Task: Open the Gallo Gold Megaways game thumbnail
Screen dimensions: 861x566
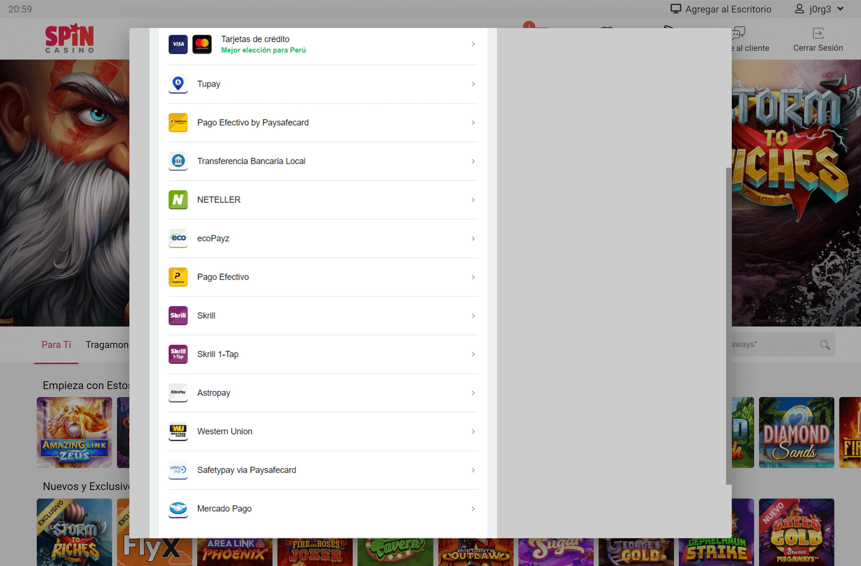Action: coord(796,532)
